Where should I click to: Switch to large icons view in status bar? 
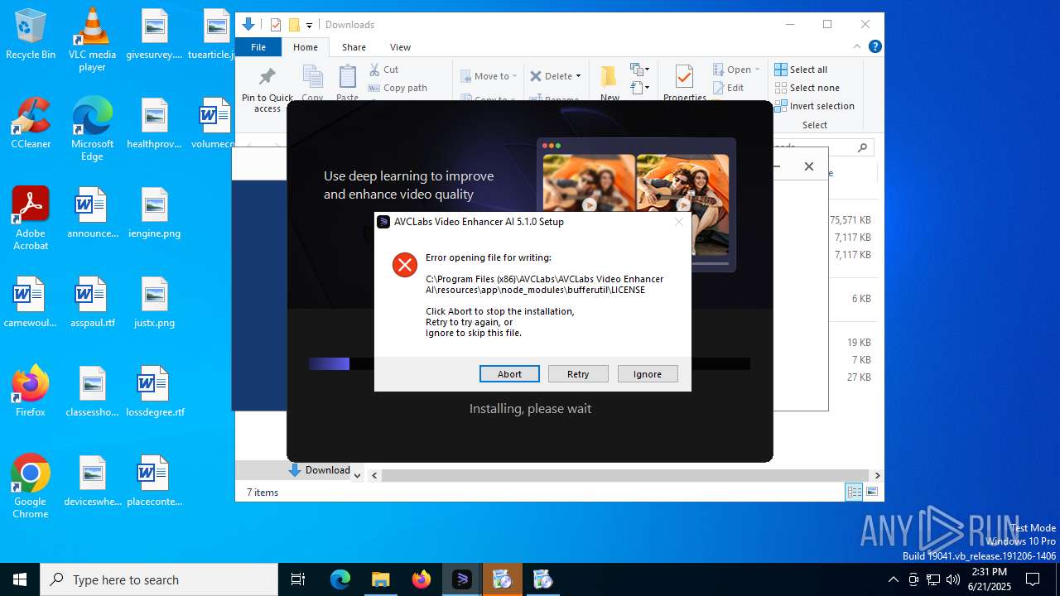tap(871, 492)
